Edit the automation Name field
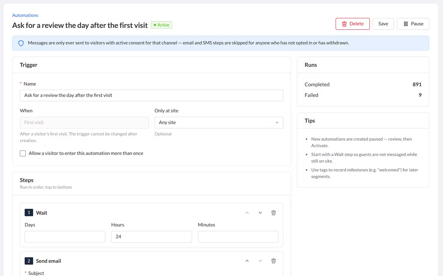443x276 pixels. coord(151,95)
